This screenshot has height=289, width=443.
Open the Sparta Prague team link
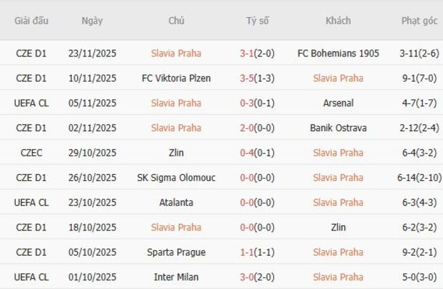(177, 252)
